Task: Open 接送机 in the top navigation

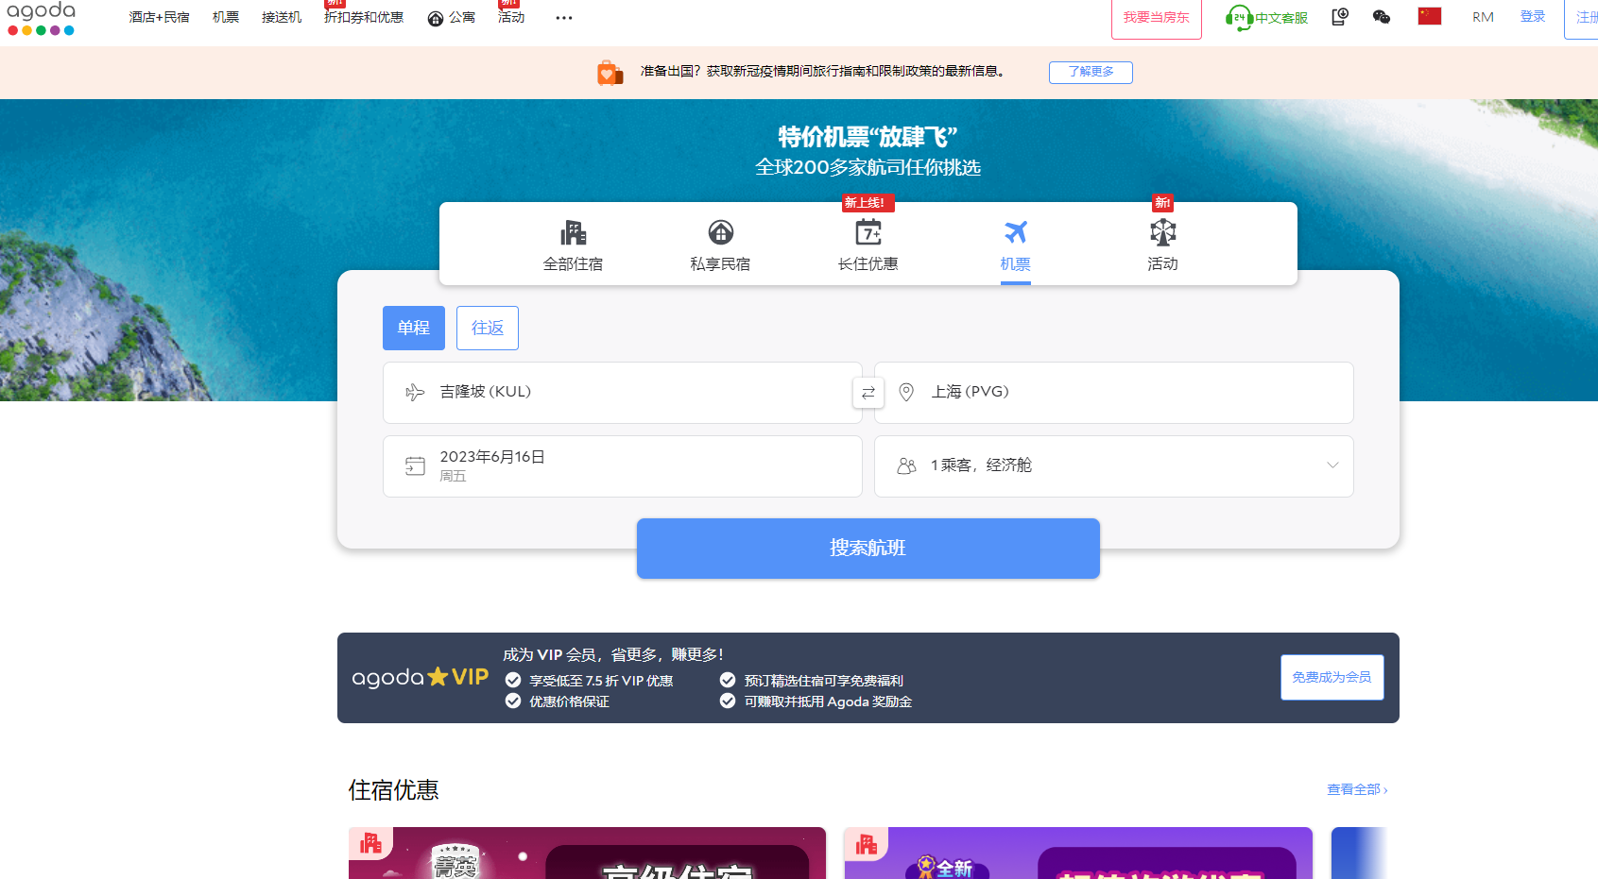Action: coord(282,18)
